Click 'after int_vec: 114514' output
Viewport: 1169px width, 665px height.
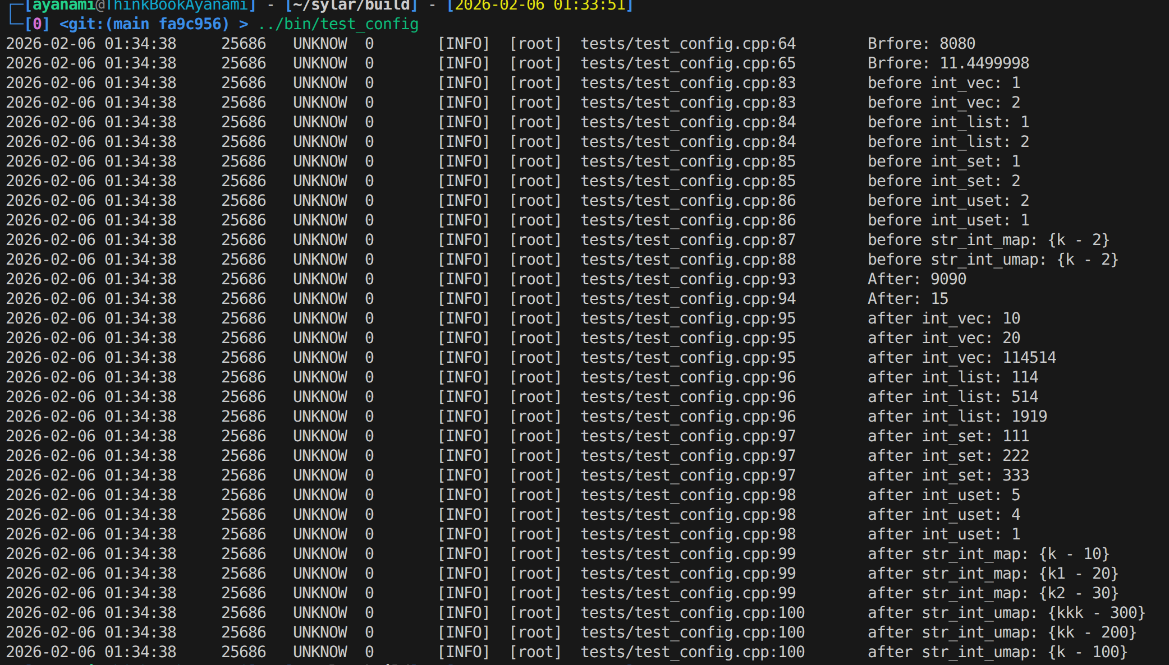click(x=961, y=358)
